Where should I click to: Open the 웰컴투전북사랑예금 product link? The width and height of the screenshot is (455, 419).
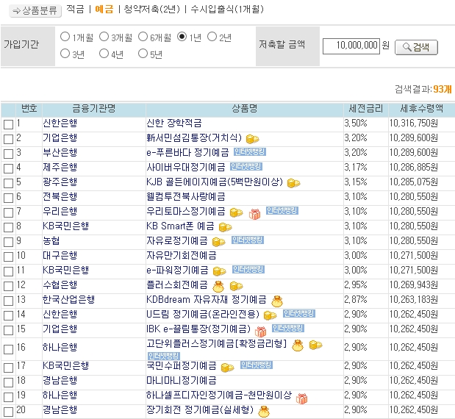[186, 197]
